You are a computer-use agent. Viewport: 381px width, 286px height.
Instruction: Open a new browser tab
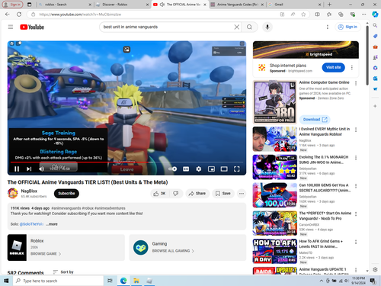(329, 5)
